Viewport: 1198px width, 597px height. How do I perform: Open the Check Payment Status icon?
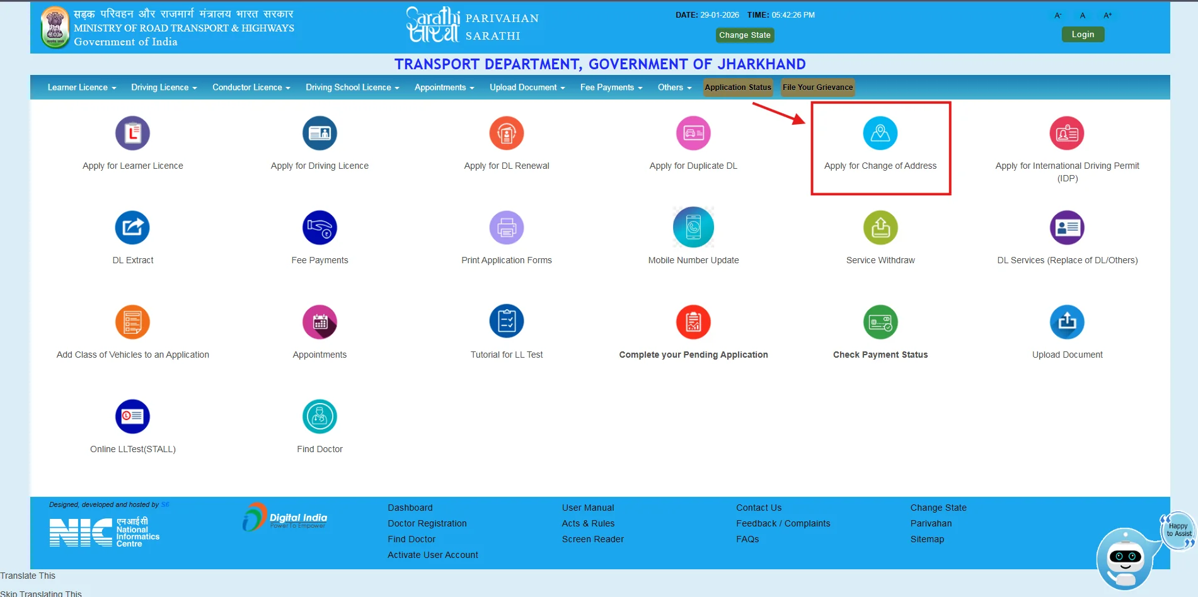[880, 322]
